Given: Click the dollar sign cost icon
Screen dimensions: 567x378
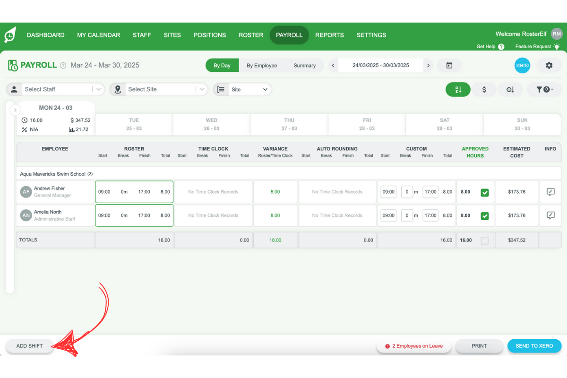Looking at the screenshot, I should tap(484, 89).
